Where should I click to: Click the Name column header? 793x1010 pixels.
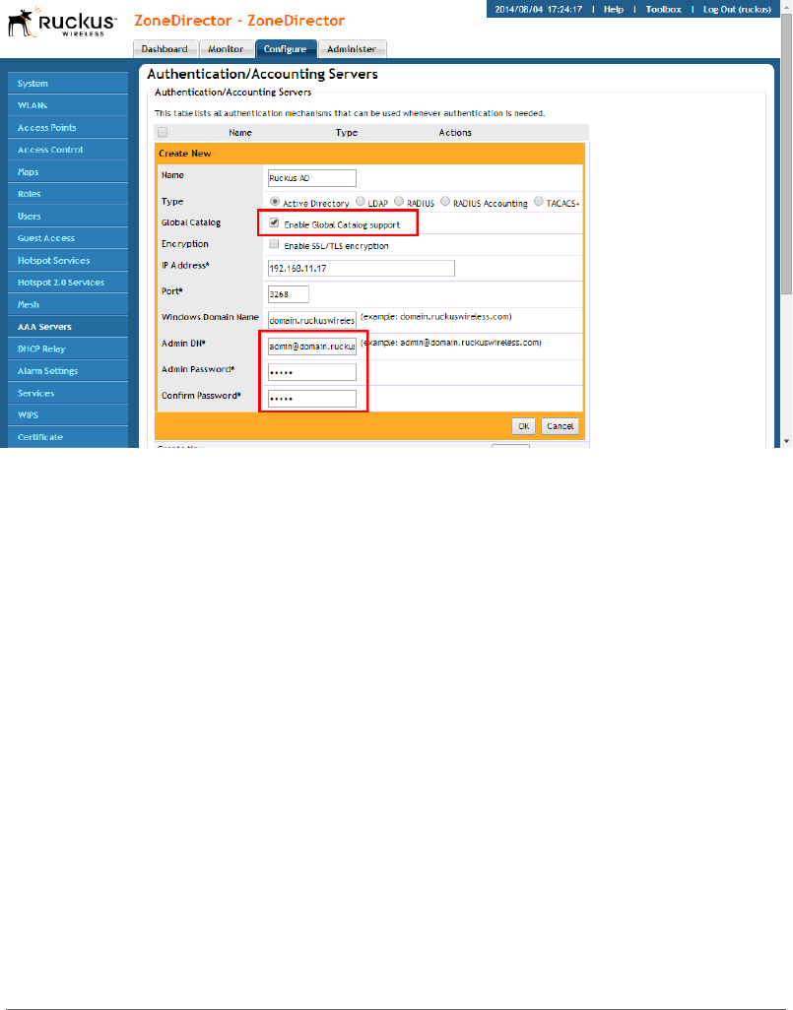[x=239, y=133]
